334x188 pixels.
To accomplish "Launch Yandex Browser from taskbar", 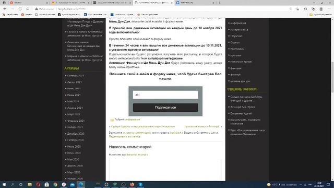I will (x=64, y=184).
